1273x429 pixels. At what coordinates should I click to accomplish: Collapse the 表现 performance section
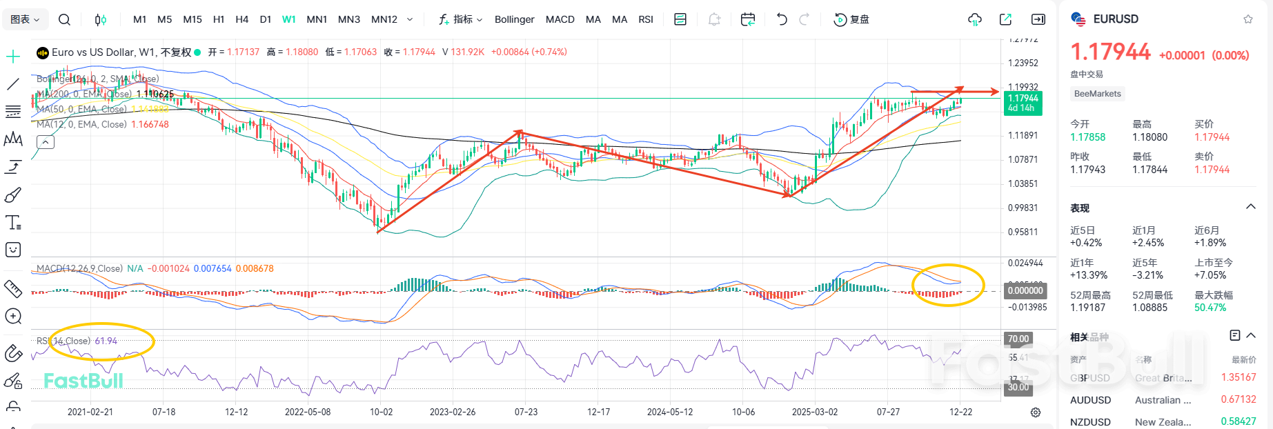pos(1250,207)
